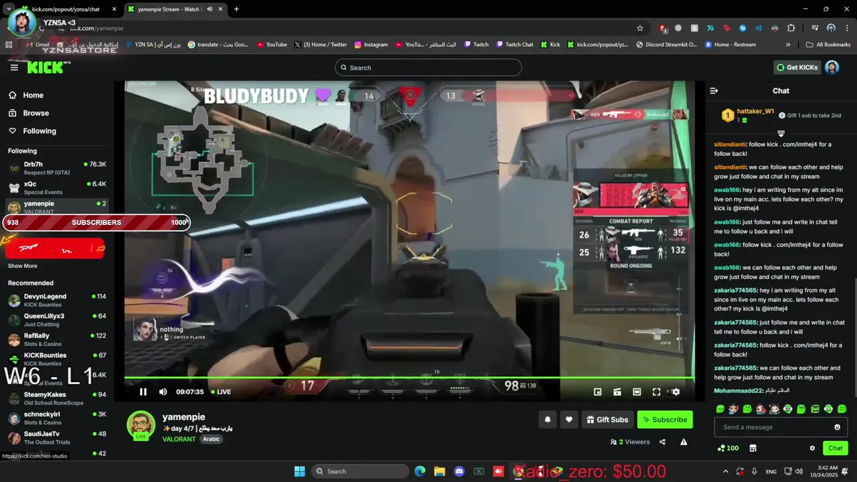Select the Drb7h followed channel
Viewport: 857px width, 482px height.
click(57, 167)
